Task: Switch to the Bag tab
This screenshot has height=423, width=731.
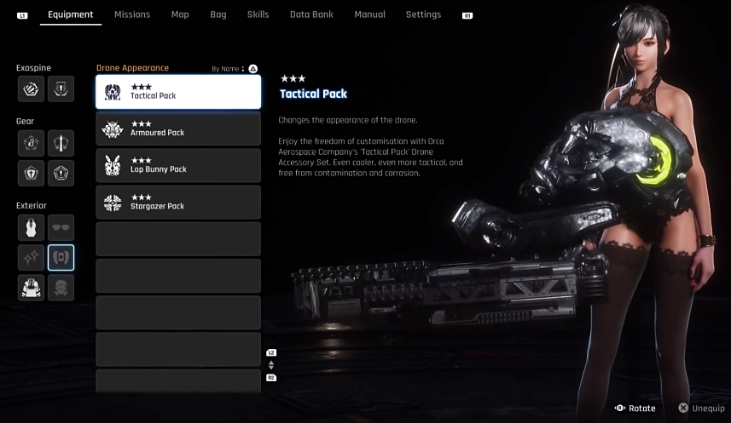Action: [x=218, y=14]
